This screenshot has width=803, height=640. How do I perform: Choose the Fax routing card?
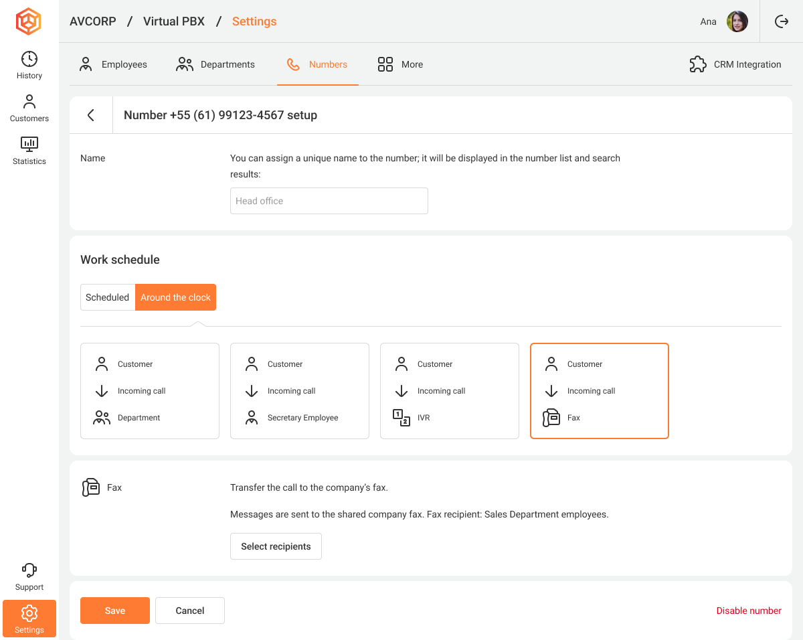600,391
